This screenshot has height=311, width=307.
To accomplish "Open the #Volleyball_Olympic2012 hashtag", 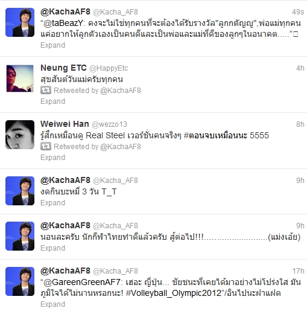I will pos(174,293).
